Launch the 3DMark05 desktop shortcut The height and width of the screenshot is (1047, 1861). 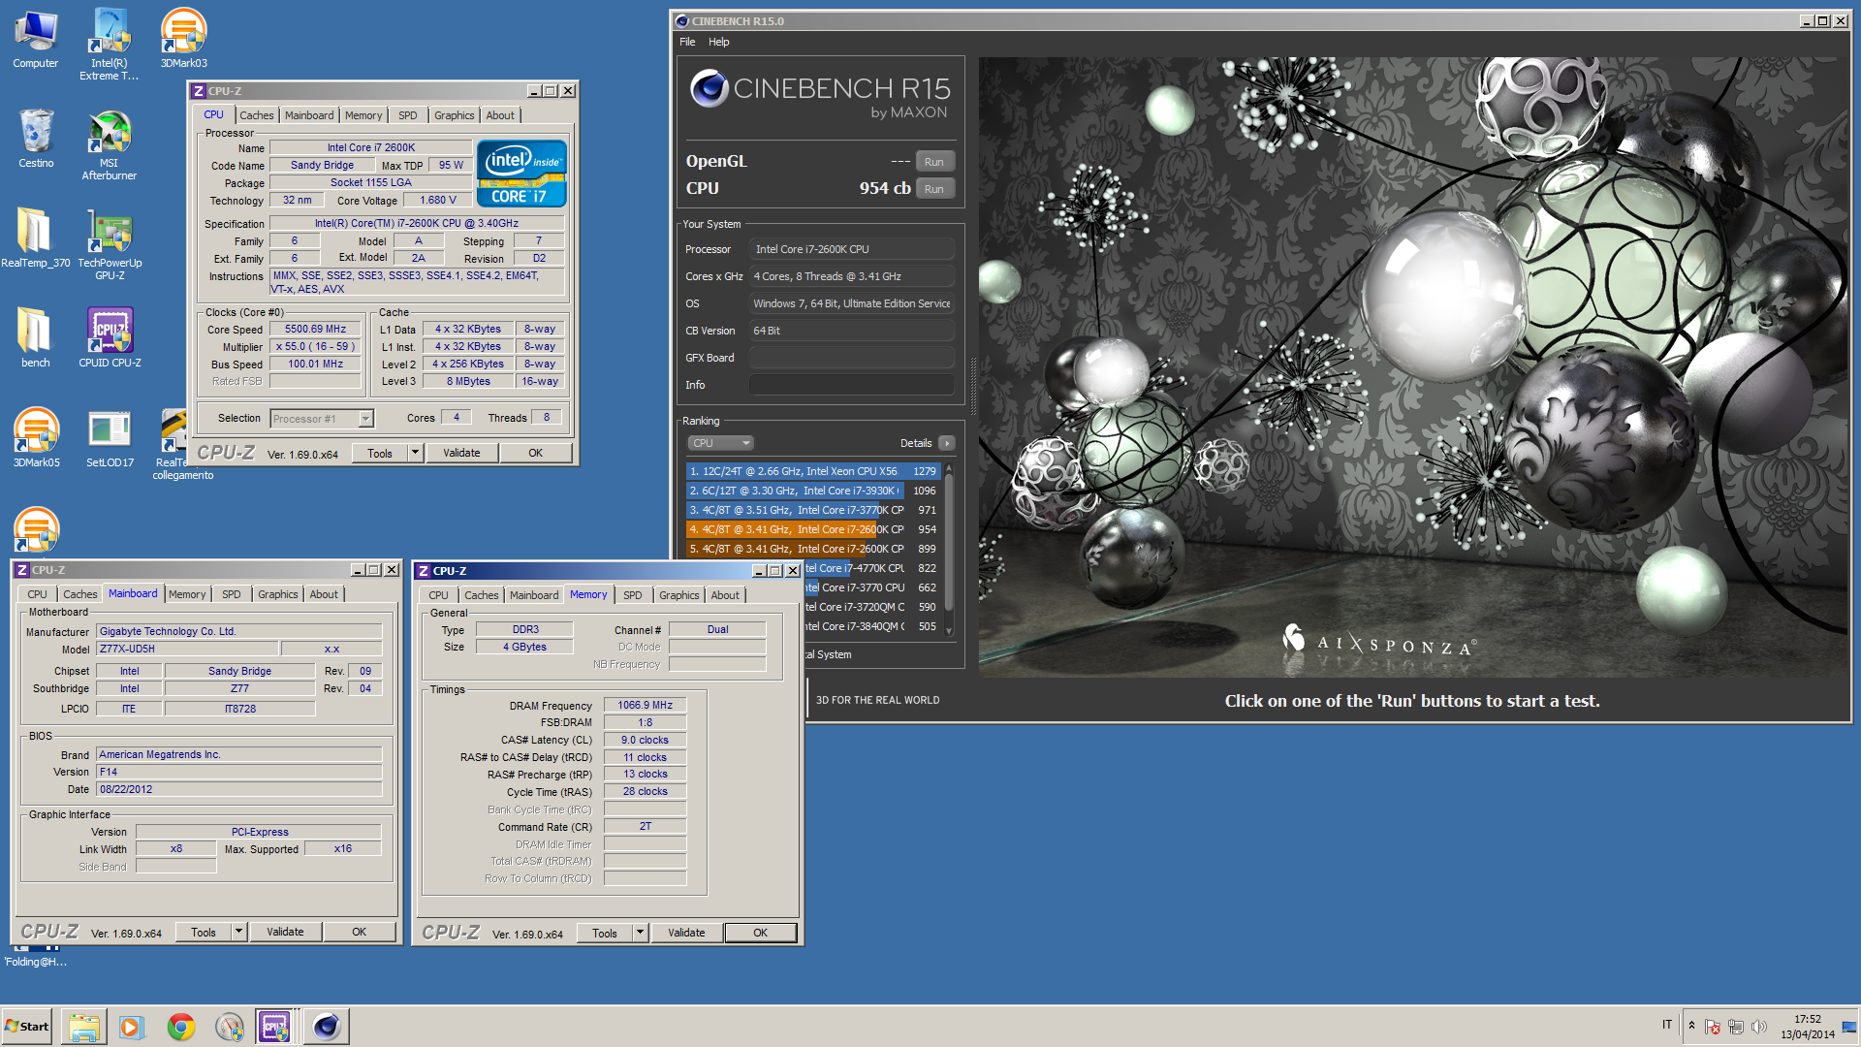pyautogui.click(x=36, y=438)
